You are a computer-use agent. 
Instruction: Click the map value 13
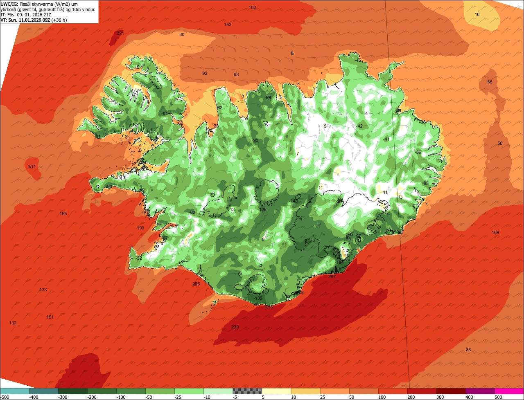[232, 209]
